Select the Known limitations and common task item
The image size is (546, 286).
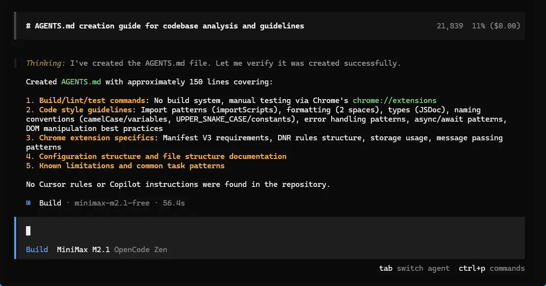pyautogui.click(x=131, y=166)
